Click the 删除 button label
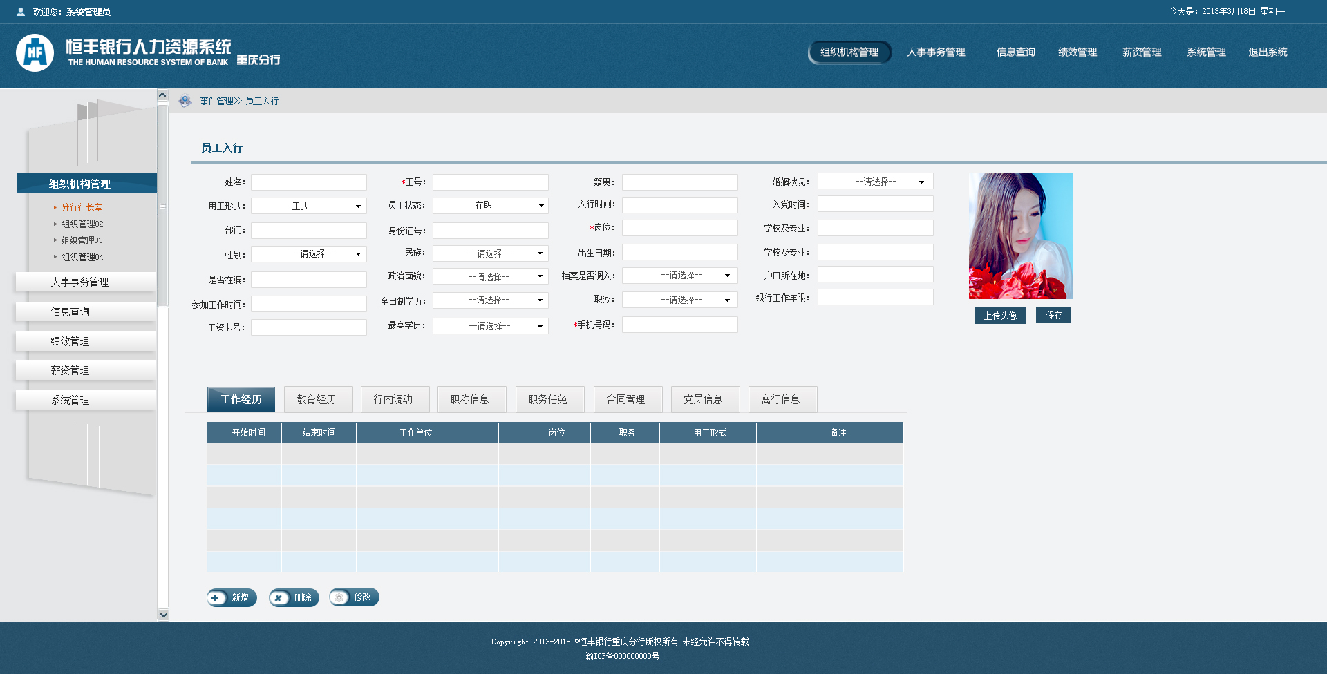Viewport: 1327px width, 674px height. [x=303, y=598]
